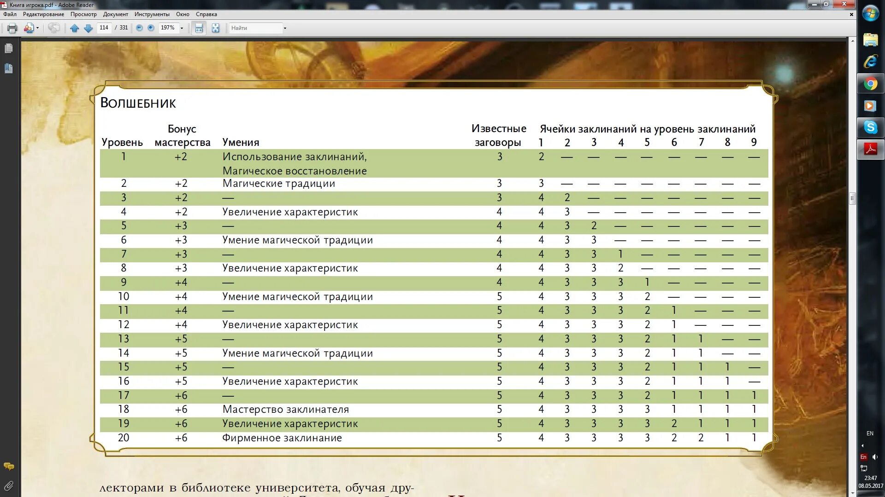Expand the 197% zoom level dropdown
Image resolution: width=885 pixels, height=497 pixels.
click(182, 28)
